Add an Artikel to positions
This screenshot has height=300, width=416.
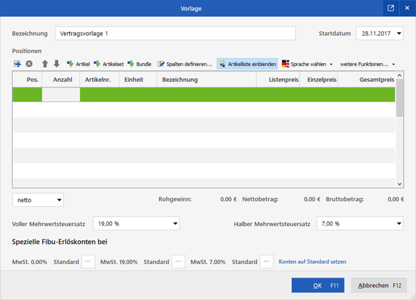click(78, 64)
